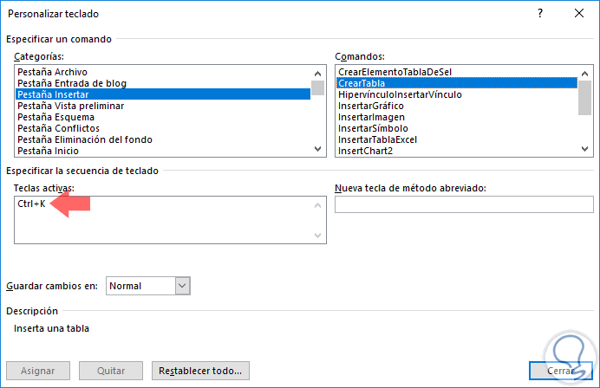Close the Personalizar teclado dialog
Image resolution: width=600 pixels, height=388 pixels.
[576, 15]
